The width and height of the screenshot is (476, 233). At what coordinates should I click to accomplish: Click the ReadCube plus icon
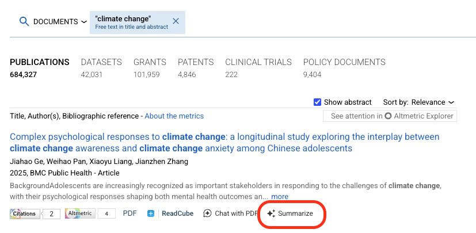click(x=151, y=213)
